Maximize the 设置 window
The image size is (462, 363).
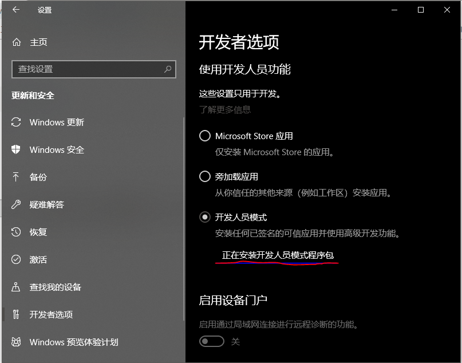coord(421,10)
